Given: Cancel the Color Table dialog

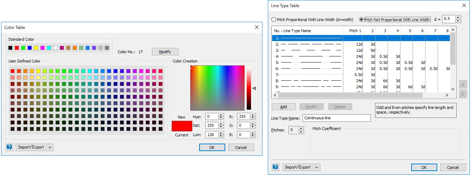Looking at the screenshot, I should (x=241, y=147).
